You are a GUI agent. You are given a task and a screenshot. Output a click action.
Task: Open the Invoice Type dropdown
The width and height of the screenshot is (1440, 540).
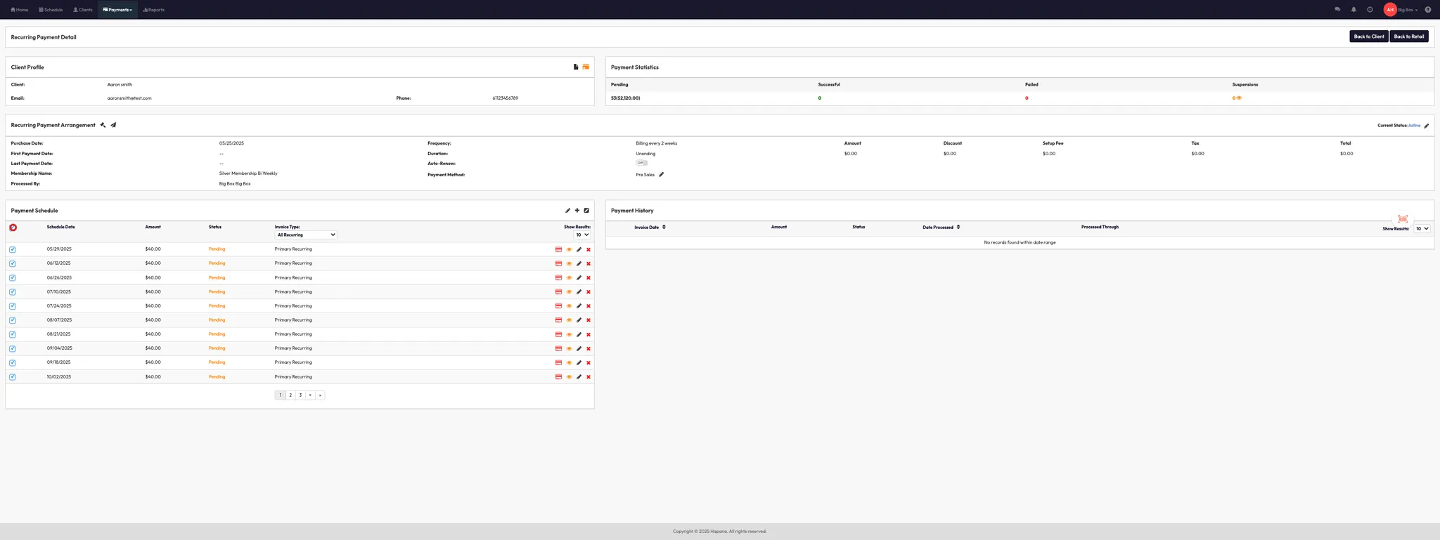pos(306,235)
